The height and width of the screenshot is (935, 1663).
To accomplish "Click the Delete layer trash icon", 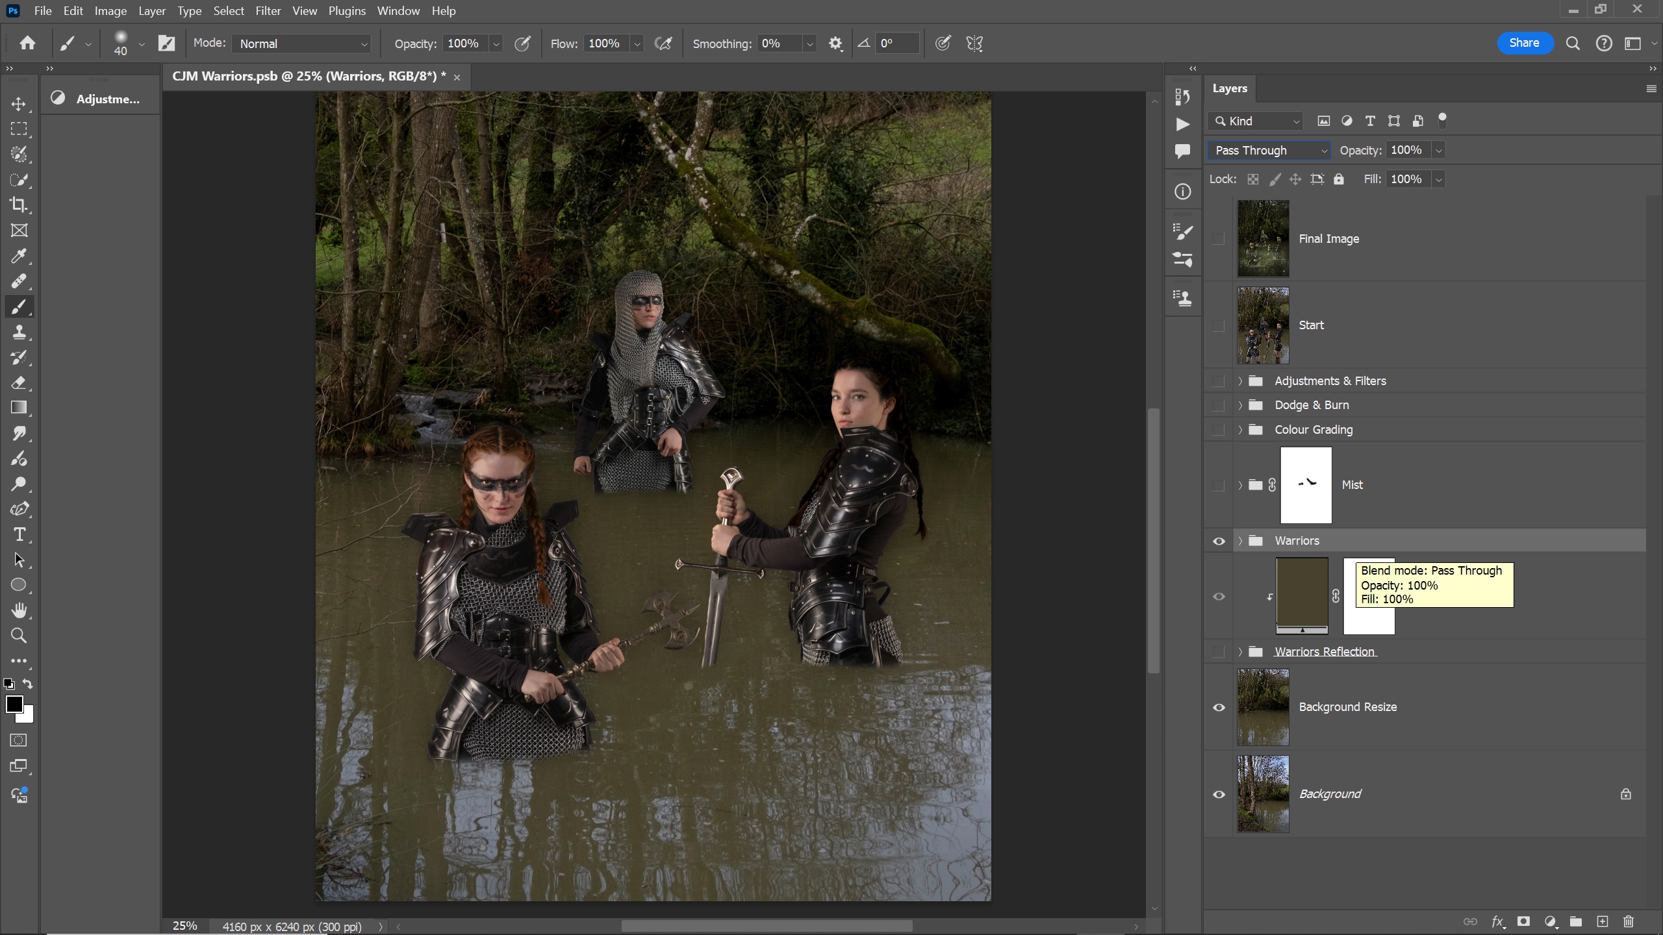I will click(1628, 921).
